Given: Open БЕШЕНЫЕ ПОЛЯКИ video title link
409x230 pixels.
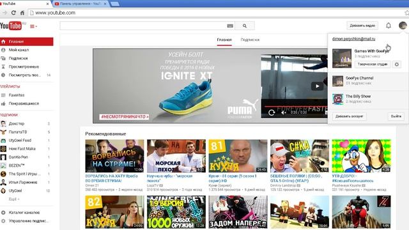Looking at the screenshot, I should 296,178.
